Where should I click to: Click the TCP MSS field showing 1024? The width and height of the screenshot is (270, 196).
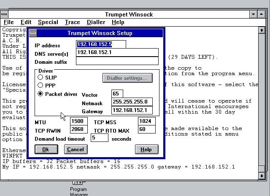(147, 121)
